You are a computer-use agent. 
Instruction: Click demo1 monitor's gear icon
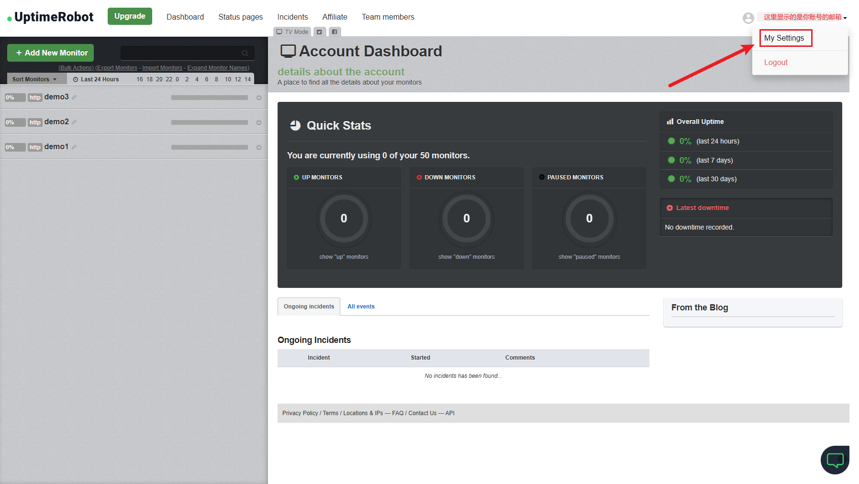[259, 148]
